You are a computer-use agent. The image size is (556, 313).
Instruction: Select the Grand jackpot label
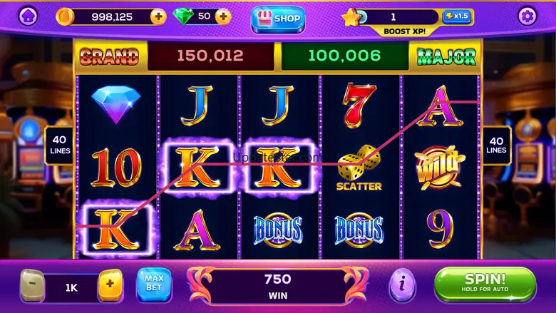click(x=109, y=56)
